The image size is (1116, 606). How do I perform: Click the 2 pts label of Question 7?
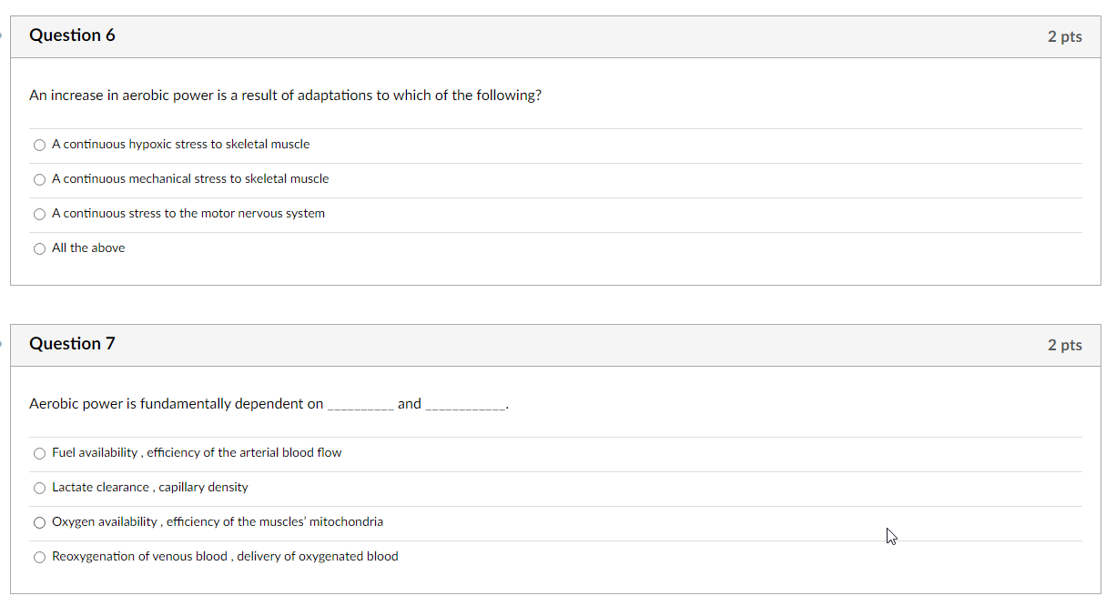click(x=1065, y=345)
